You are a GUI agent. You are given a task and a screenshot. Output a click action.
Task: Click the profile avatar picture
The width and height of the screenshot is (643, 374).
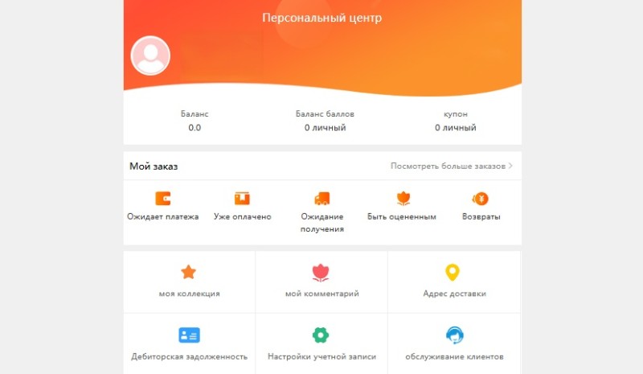[x=150, y=55]
